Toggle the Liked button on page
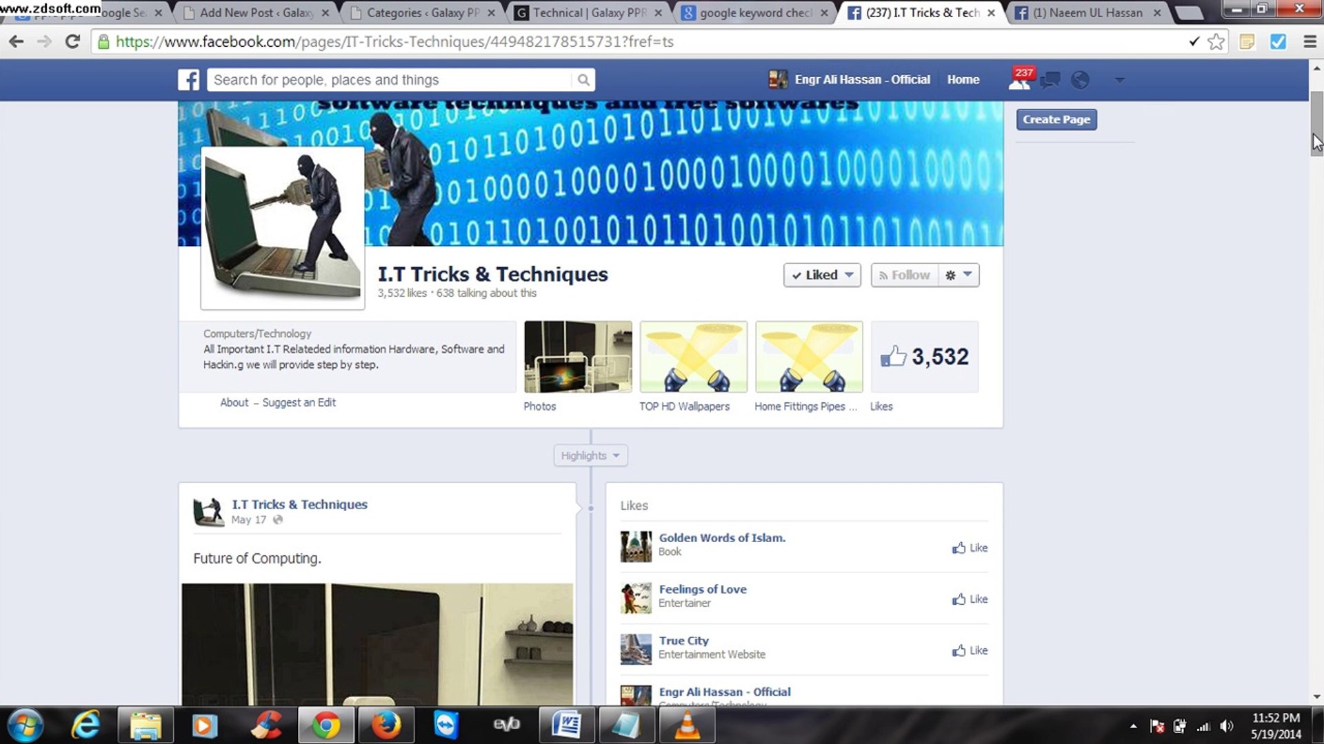Viewport: 1324px width, 744px height. pyautogui.click(x=821, y=275)
